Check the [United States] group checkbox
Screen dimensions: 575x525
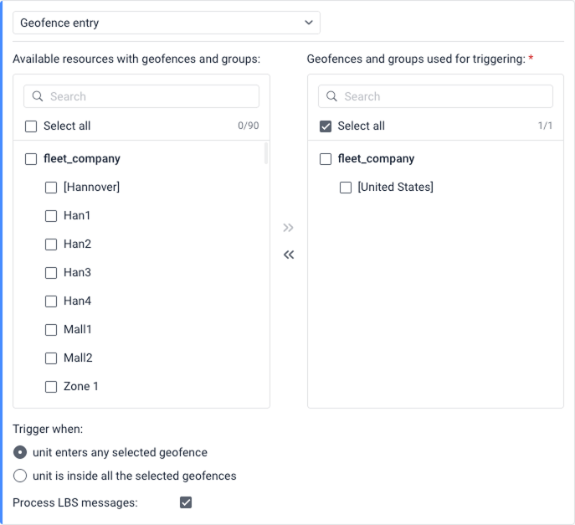coord(346,188)
